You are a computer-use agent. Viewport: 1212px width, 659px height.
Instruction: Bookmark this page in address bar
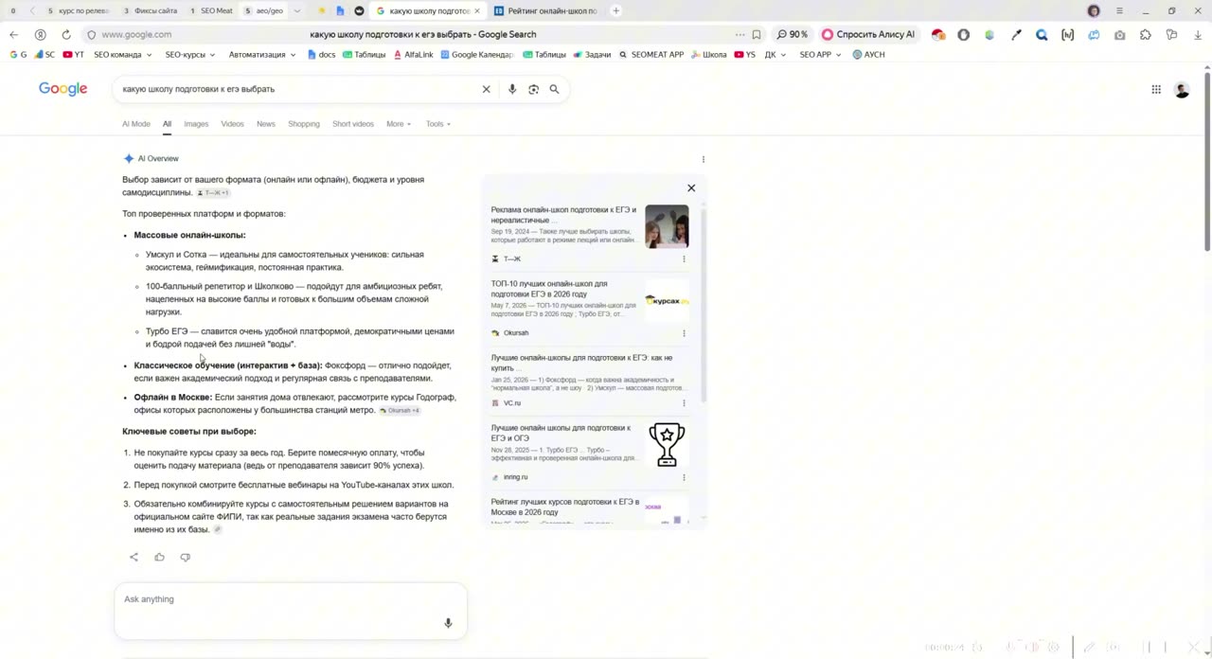pos(757,34)
